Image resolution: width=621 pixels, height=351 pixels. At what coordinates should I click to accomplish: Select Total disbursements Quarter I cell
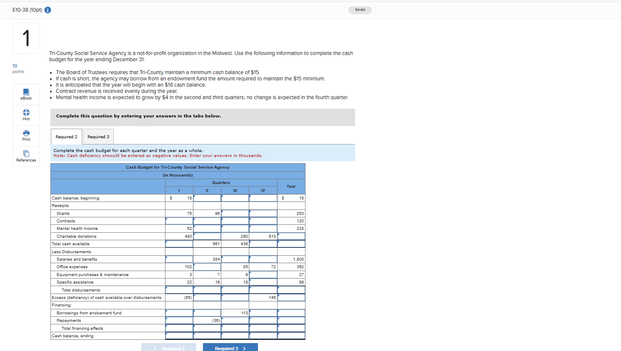coord(179,290)
